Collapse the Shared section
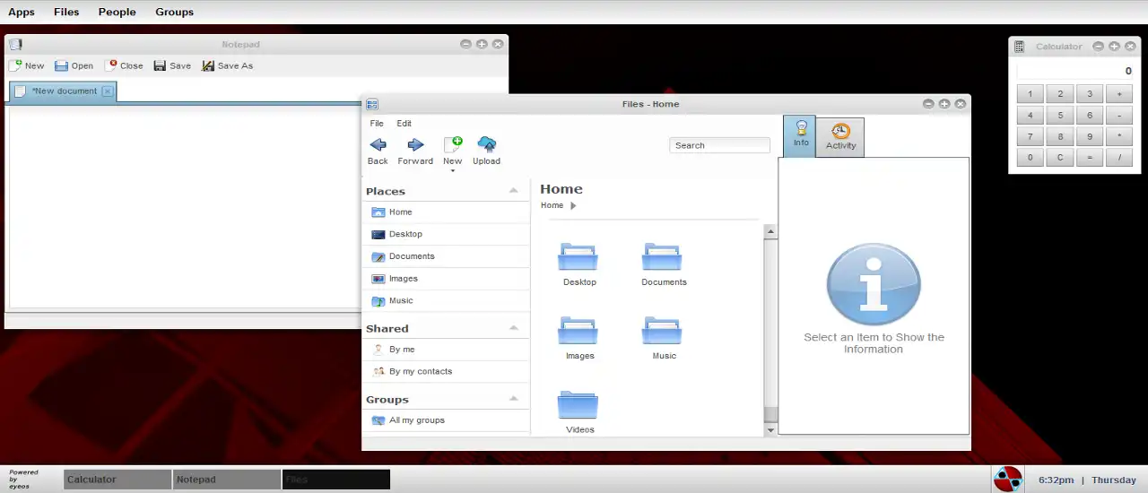Viewport: 1148px width, 493px height. (x=514, y=328)
